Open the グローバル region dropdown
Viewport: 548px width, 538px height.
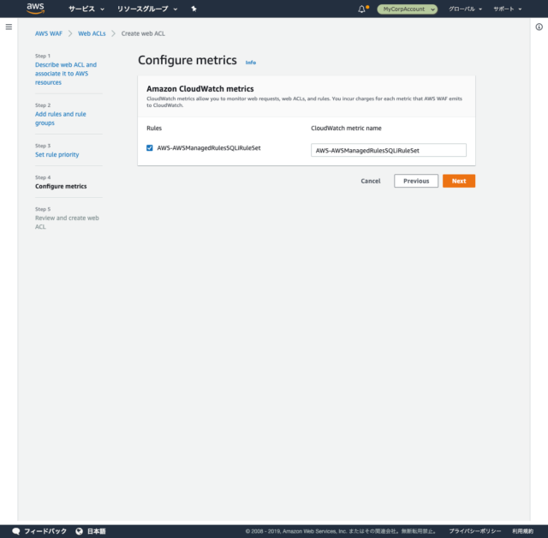coord(465,9)
